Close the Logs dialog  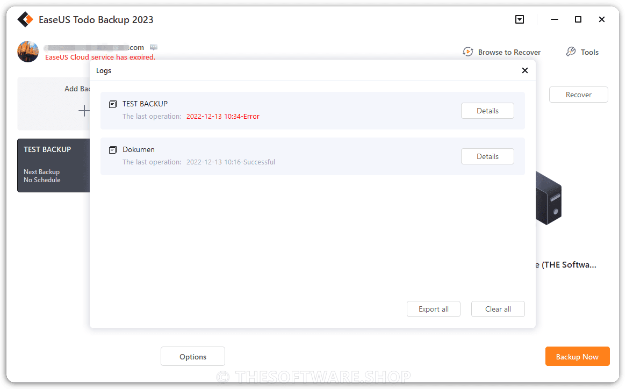(x=525, y=70)
